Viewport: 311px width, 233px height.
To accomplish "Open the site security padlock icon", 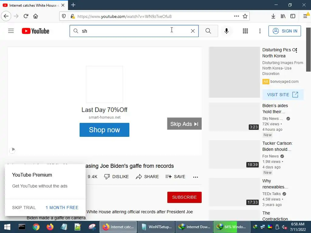I will tap(73, 16).
